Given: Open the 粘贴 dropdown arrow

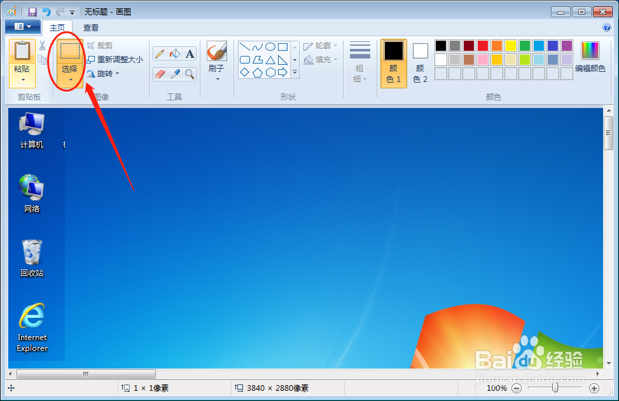Looking at the screenshot, I should click(23, 79).
